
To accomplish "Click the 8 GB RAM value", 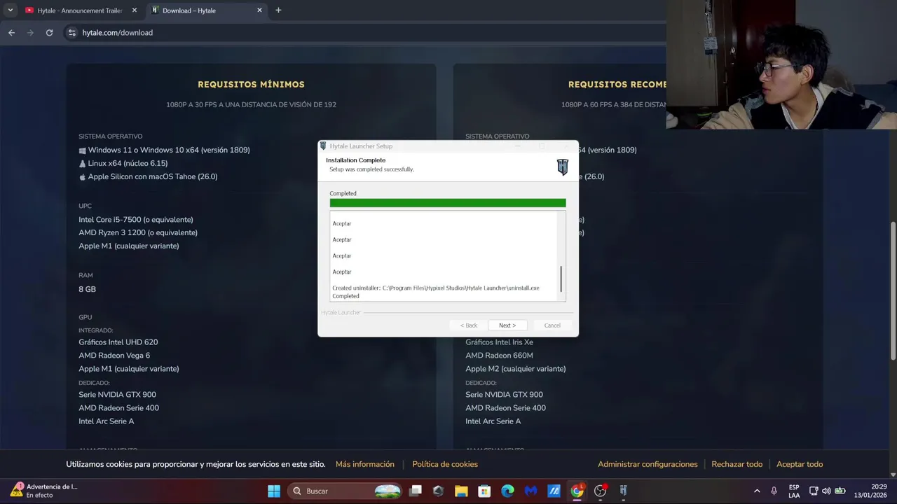I will click(88, 289).
